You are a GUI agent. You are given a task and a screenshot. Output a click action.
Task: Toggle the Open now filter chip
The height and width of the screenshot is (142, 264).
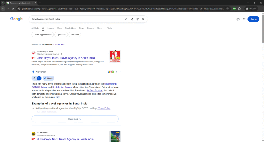(61, 35)
